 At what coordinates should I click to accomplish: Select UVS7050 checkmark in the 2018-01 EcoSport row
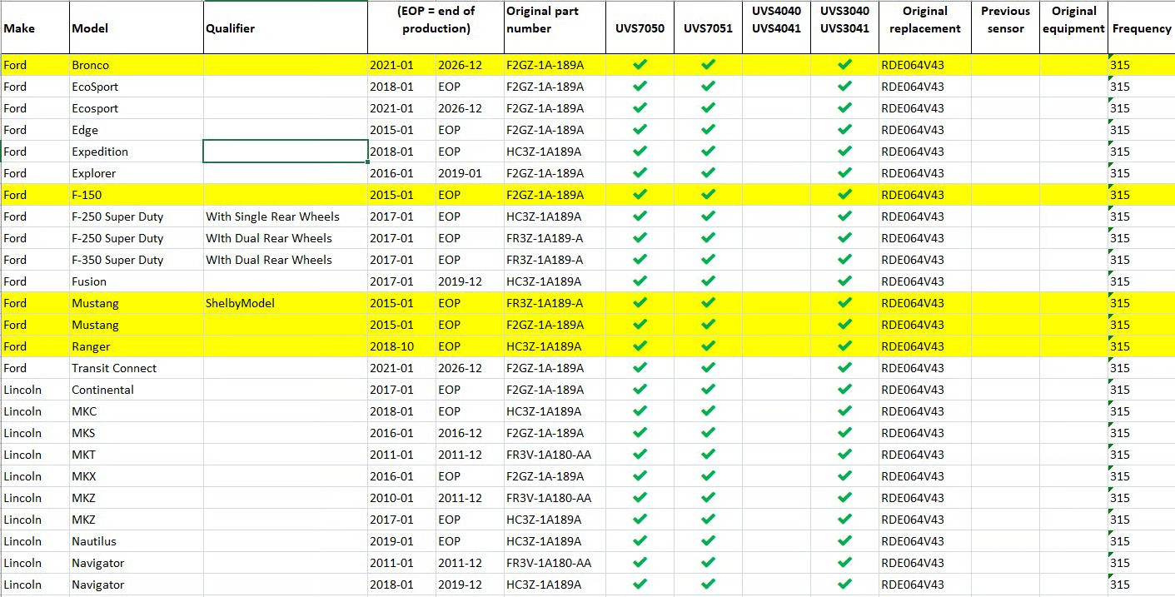click(x=640, y=87)
